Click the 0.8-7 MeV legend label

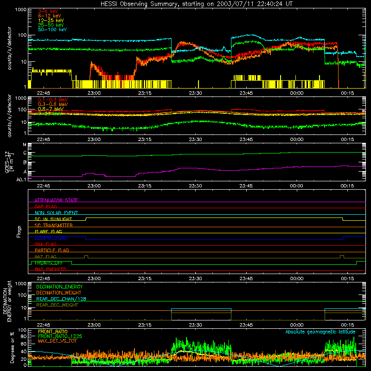click(51, 109)
